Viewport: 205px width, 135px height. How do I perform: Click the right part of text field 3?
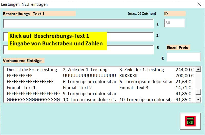(130, 50)
